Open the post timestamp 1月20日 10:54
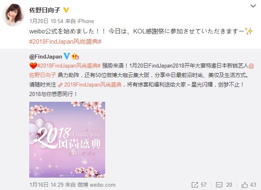The height and width of the screenshot is (190, 261). pos(46,21)
